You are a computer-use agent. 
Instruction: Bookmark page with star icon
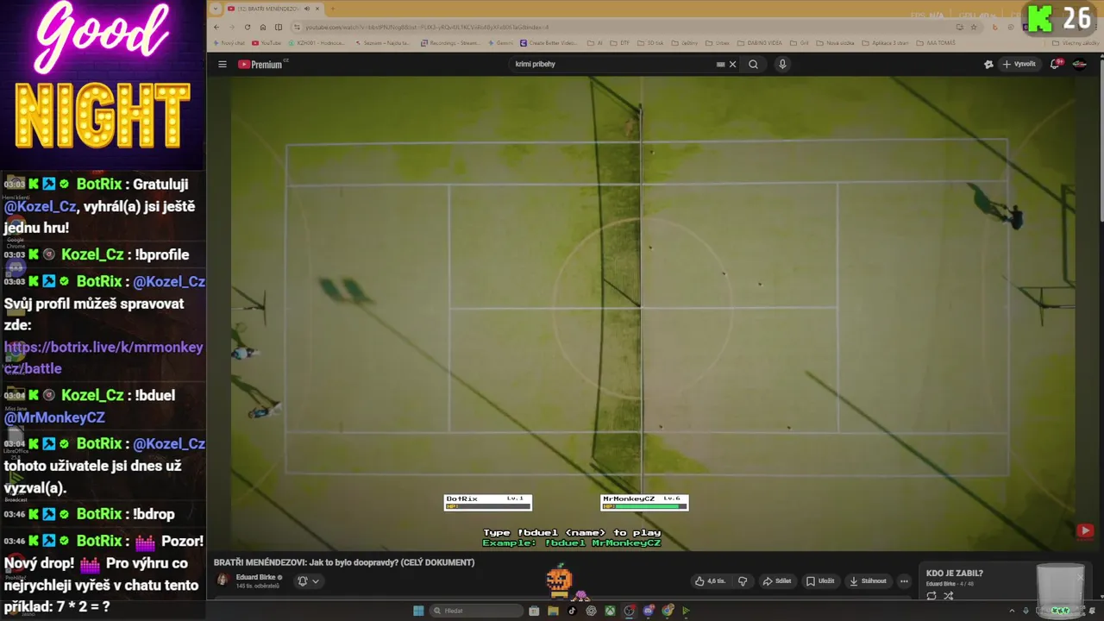[975, 27]
